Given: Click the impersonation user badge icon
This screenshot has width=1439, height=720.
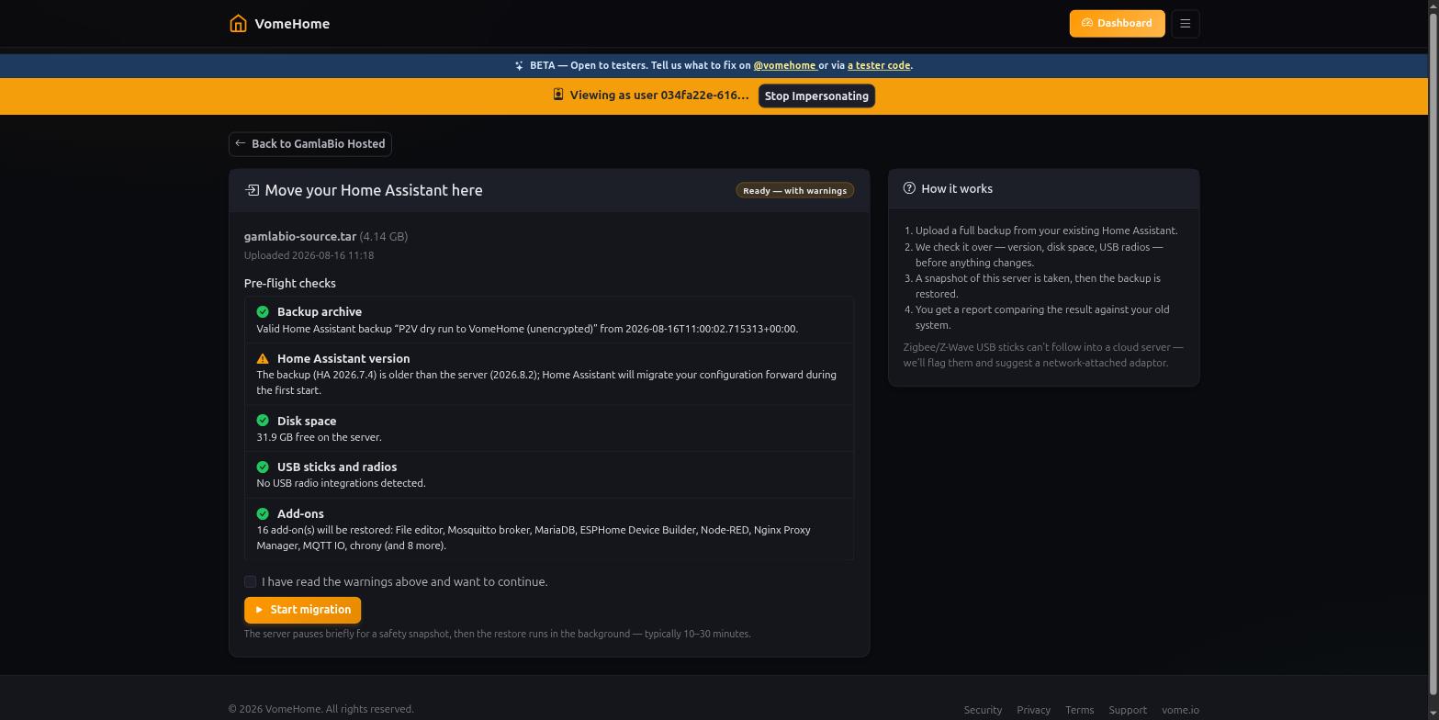Looking at the screenshot, I should (x=557, y=95).
